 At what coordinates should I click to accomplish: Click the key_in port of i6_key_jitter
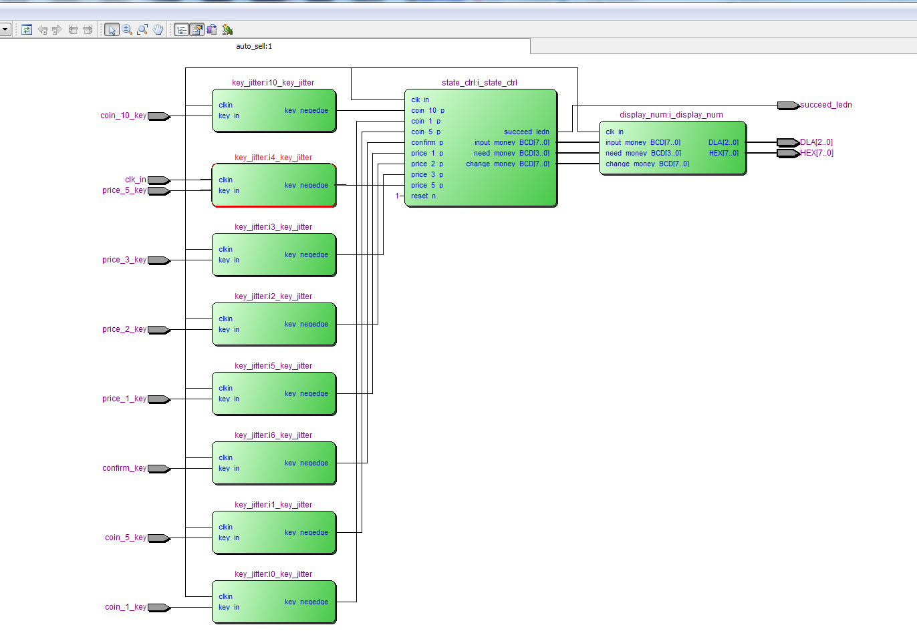pyautogui.click(x=229, y=469)
